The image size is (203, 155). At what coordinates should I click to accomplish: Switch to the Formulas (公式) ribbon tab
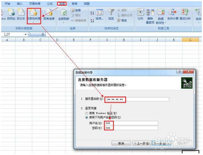[50, 4]
